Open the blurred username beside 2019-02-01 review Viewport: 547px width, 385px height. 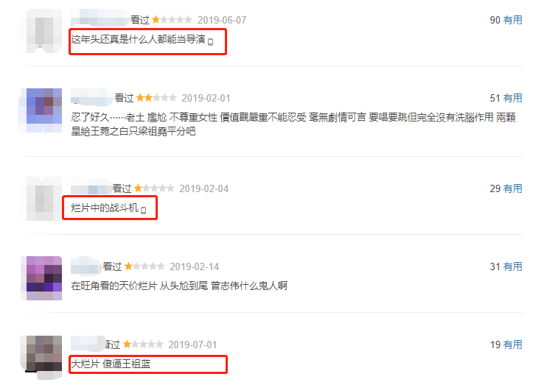(92, 97)
